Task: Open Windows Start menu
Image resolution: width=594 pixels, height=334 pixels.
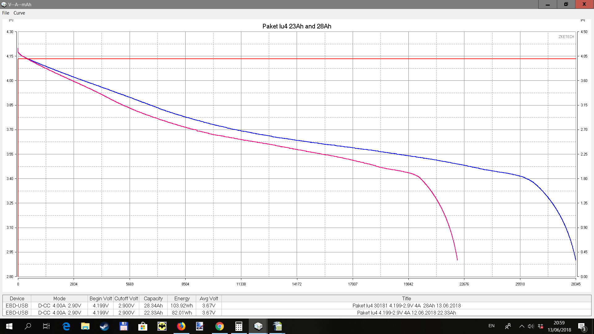Action: 9,326
